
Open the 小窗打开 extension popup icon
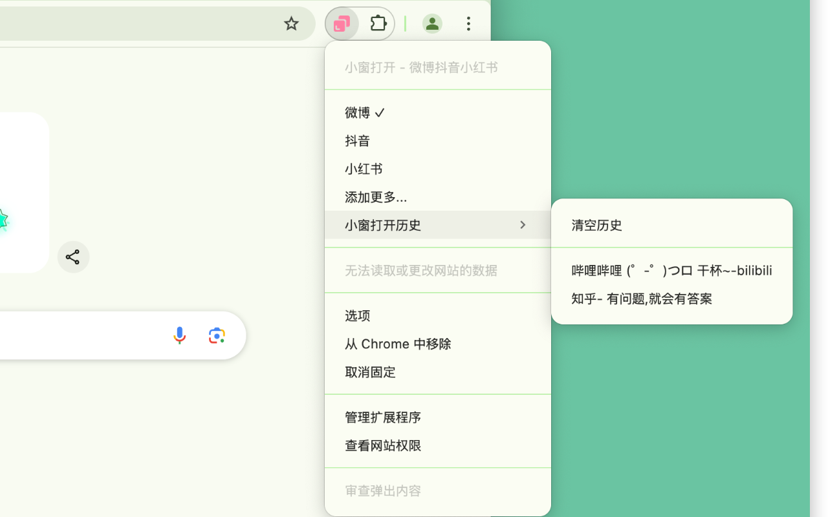(x=341, y=23)
